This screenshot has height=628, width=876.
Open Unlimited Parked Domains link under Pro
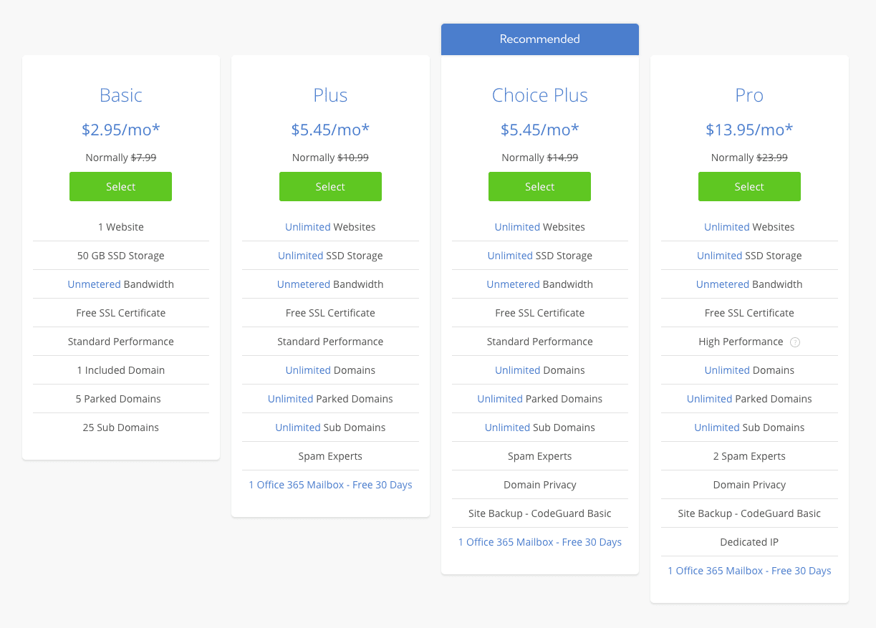pos(709,399)
